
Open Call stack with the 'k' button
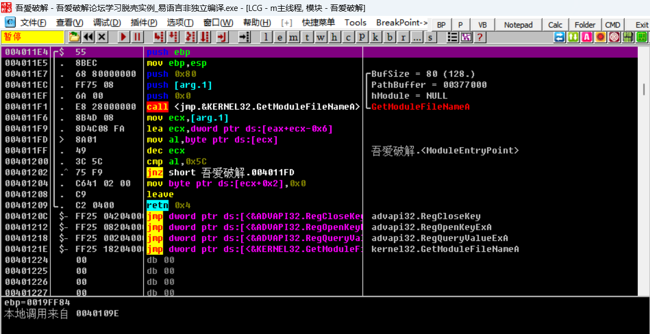pos(375,37)
